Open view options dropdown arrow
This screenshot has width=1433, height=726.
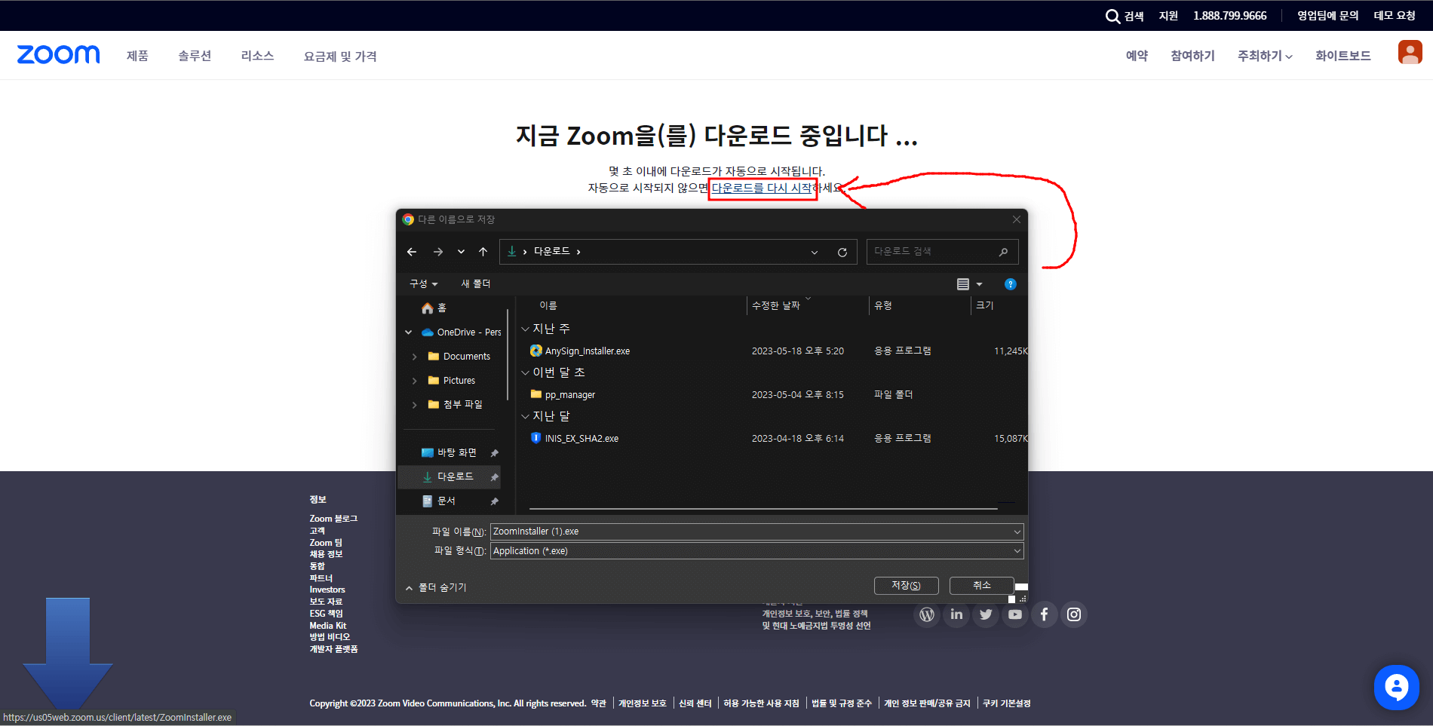(980, 284)
